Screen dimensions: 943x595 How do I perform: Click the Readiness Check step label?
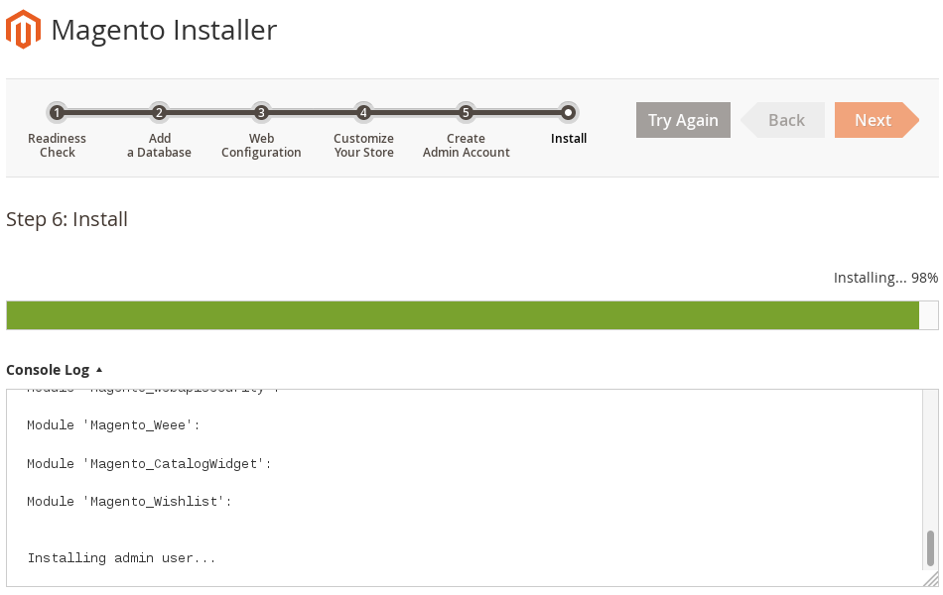pos(58,146)
